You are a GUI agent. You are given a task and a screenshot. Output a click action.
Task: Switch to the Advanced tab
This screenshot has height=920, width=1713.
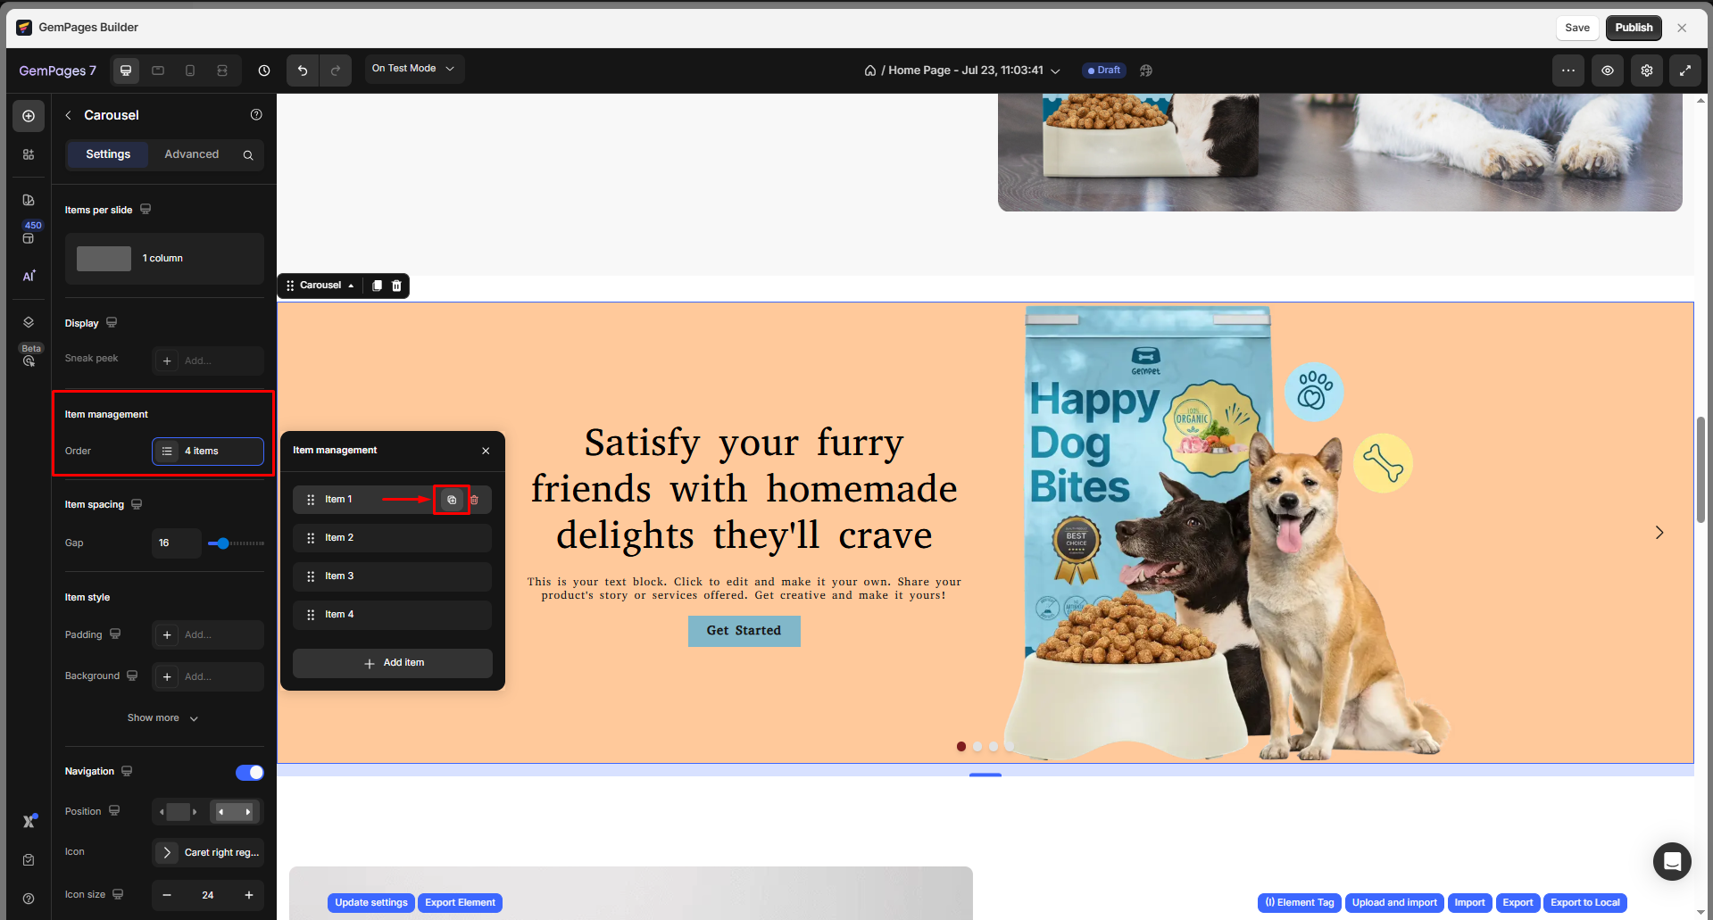coord(192,154)
